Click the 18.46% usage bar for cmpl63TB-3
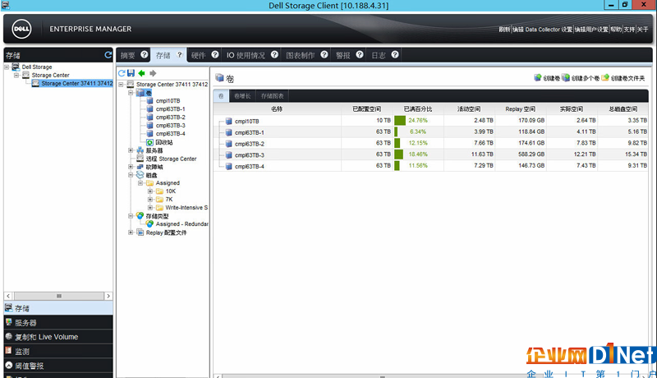The height and width of the screenshot is (378, 657). click(x=398, y=154)
